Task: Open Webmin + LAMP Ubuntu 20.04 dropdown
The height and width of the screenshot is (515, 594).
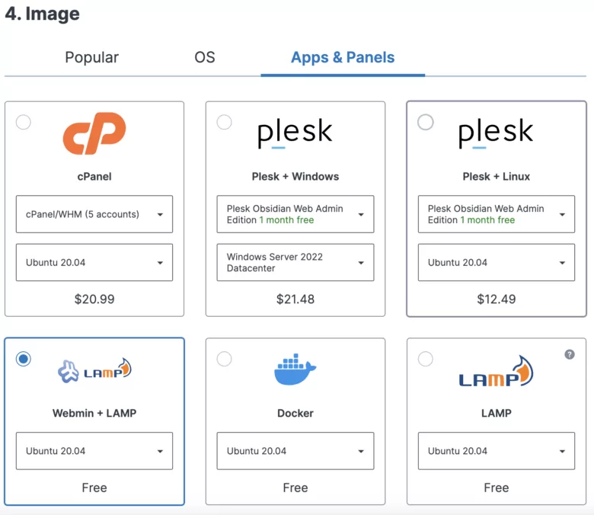Action: [94, 451]
